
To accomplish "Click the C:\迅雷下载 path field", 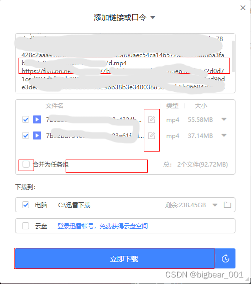I will (x=74, y=205).
